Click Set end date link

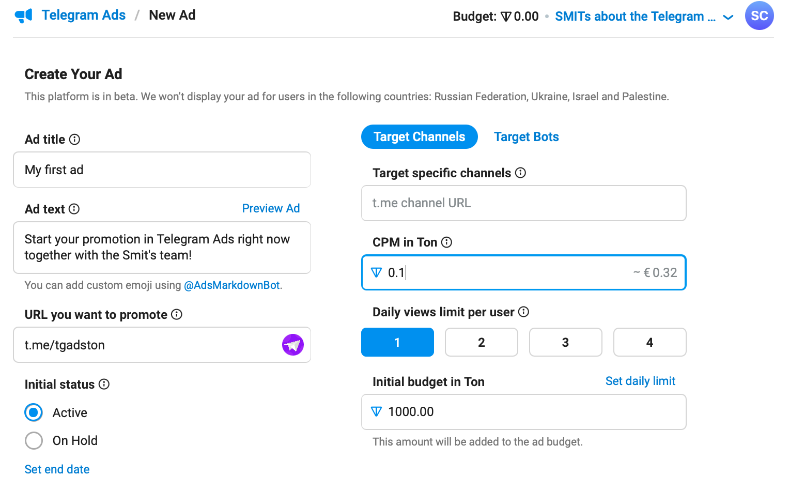57,469
